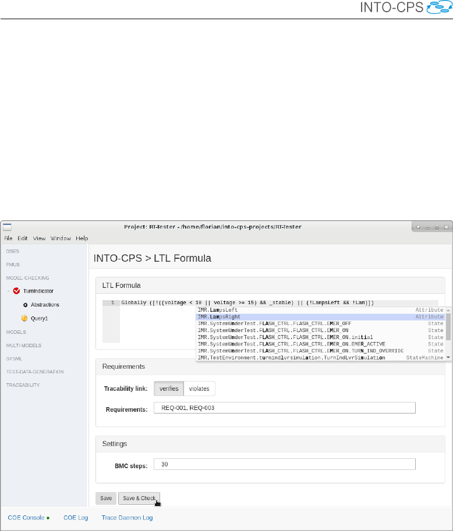Image resolution: width=453 pixels, height=531 pixels.
Task: Open the MODELS sidebar section
Action: (x=16, y=332)
